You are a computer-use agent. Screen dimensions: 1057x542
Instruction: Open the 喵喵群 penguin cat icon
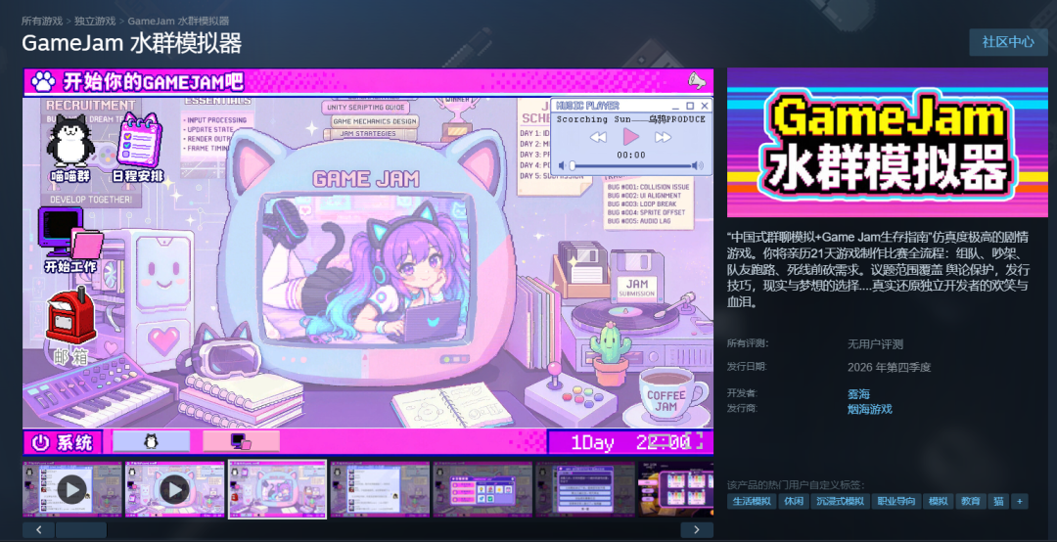[70, 148]
